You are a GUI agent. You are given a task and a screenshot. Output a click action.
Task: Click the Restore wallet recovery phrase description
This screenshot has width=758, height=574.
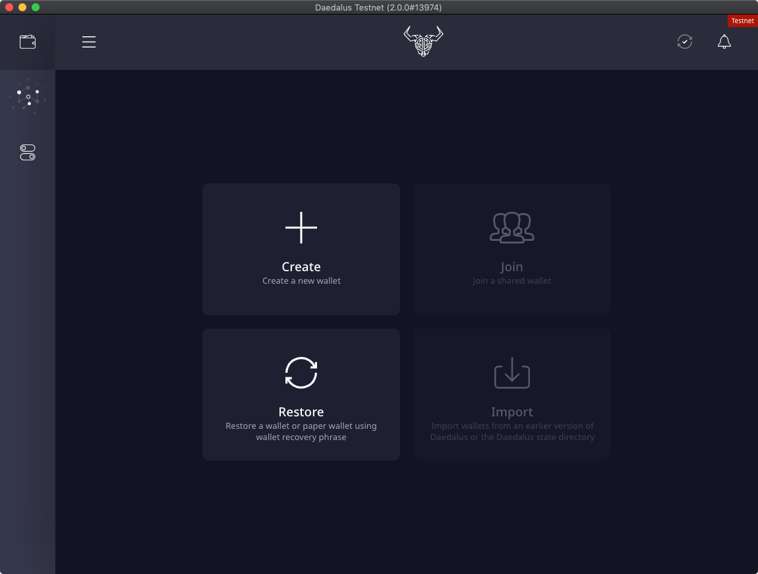click(x=301, y=431)
